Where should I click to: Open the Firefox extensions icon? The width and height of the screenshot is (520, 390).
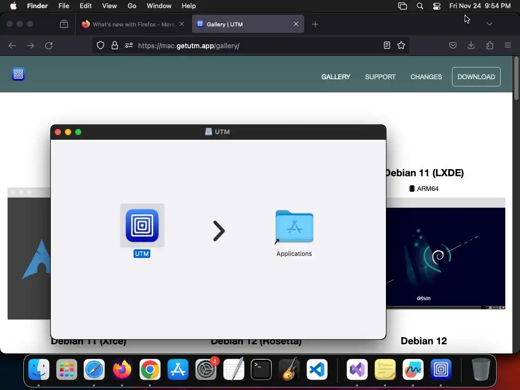(x=490, y=45)
